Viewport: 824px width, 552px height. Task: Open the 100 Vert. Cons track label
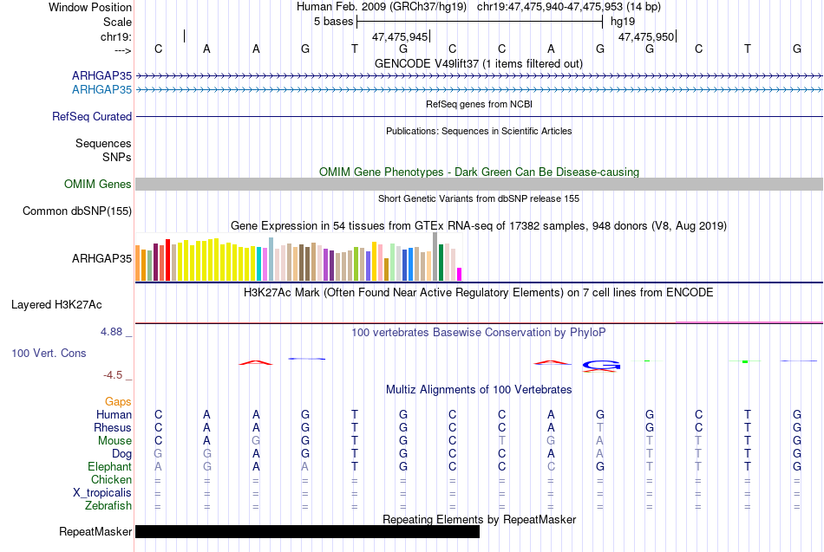49,353
